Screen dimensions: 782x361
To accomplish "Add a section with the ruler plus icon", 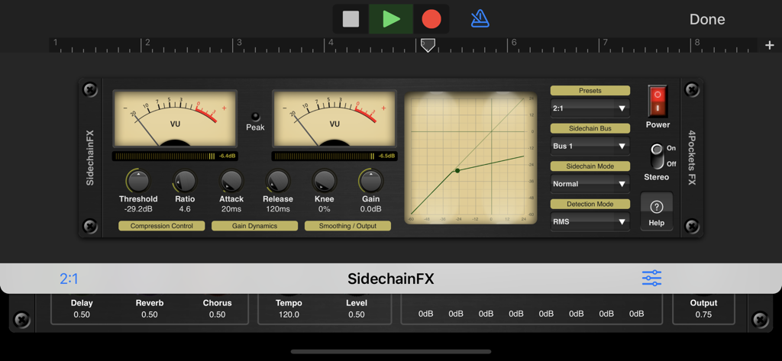I will [x=770, y=45].
